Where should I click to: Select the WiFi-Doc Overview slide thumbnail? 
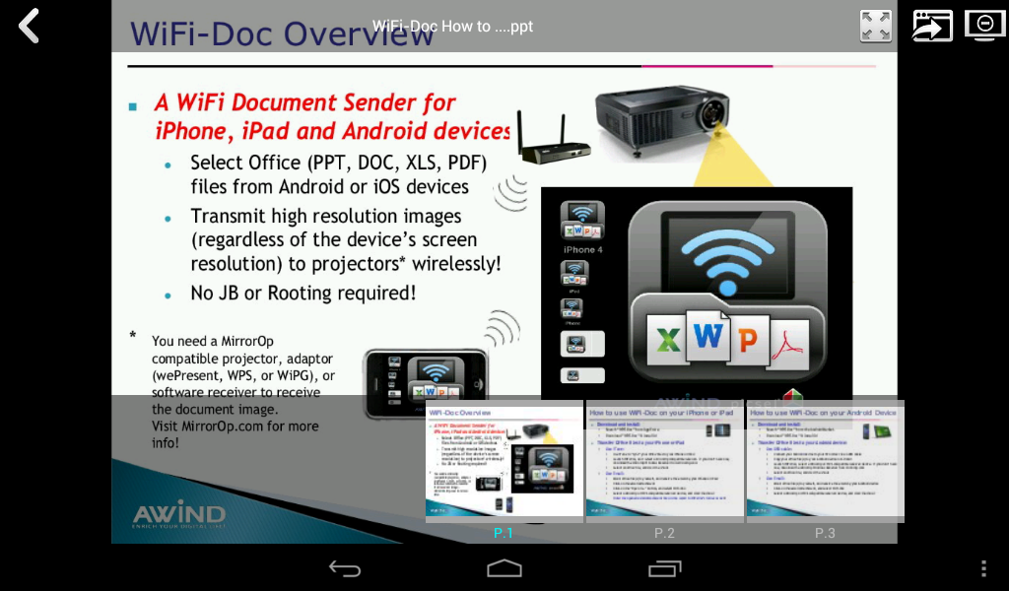[x=504, y=460]
